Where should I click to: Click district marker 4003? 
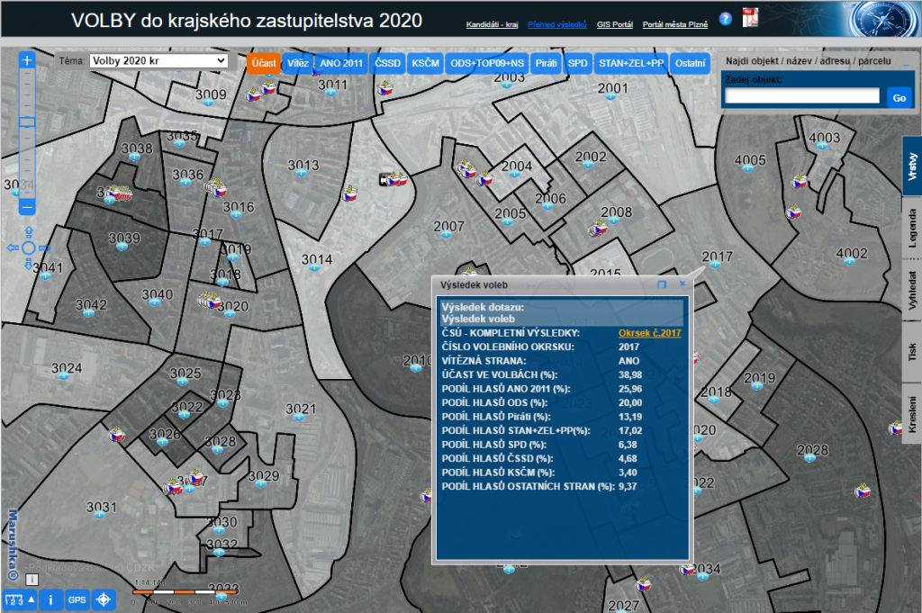pyautogui.click(x=822, y=145)
